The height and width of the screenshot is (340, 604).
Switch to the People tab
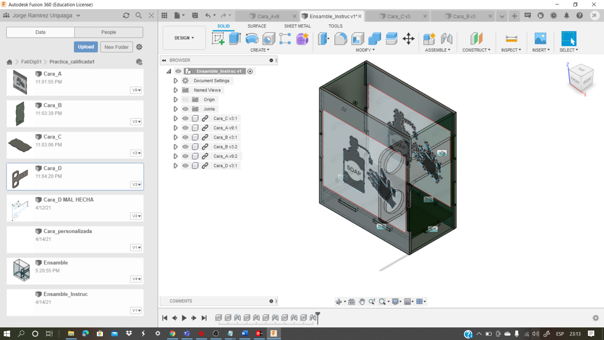(x=108, y=32)
